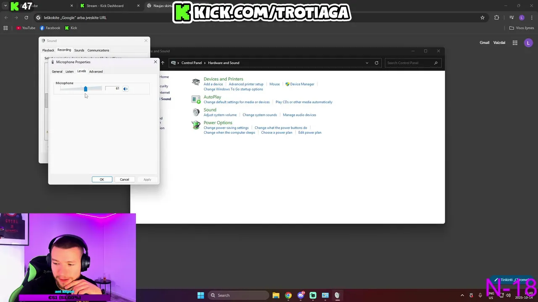Change default settings for media or devices
Viewport: 538px width, 302px height.
[237, 102]
